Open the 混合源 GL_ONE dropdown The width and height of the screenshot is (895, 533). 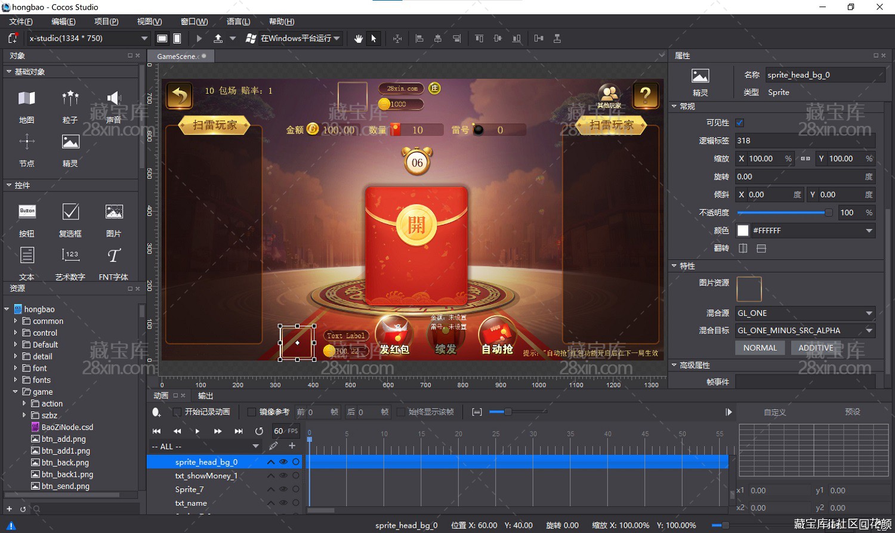point(805,313)
